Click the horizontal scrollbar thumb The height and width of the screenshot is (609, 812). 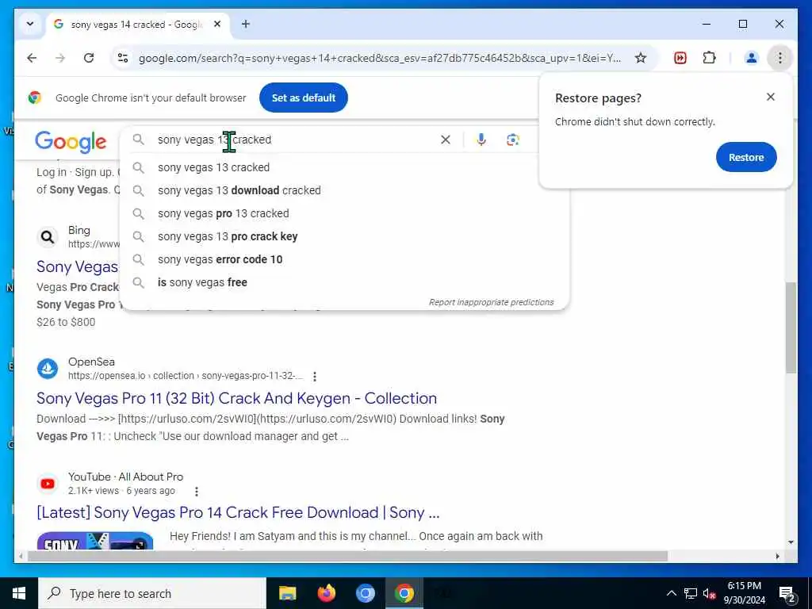click(x=347, y=556)
